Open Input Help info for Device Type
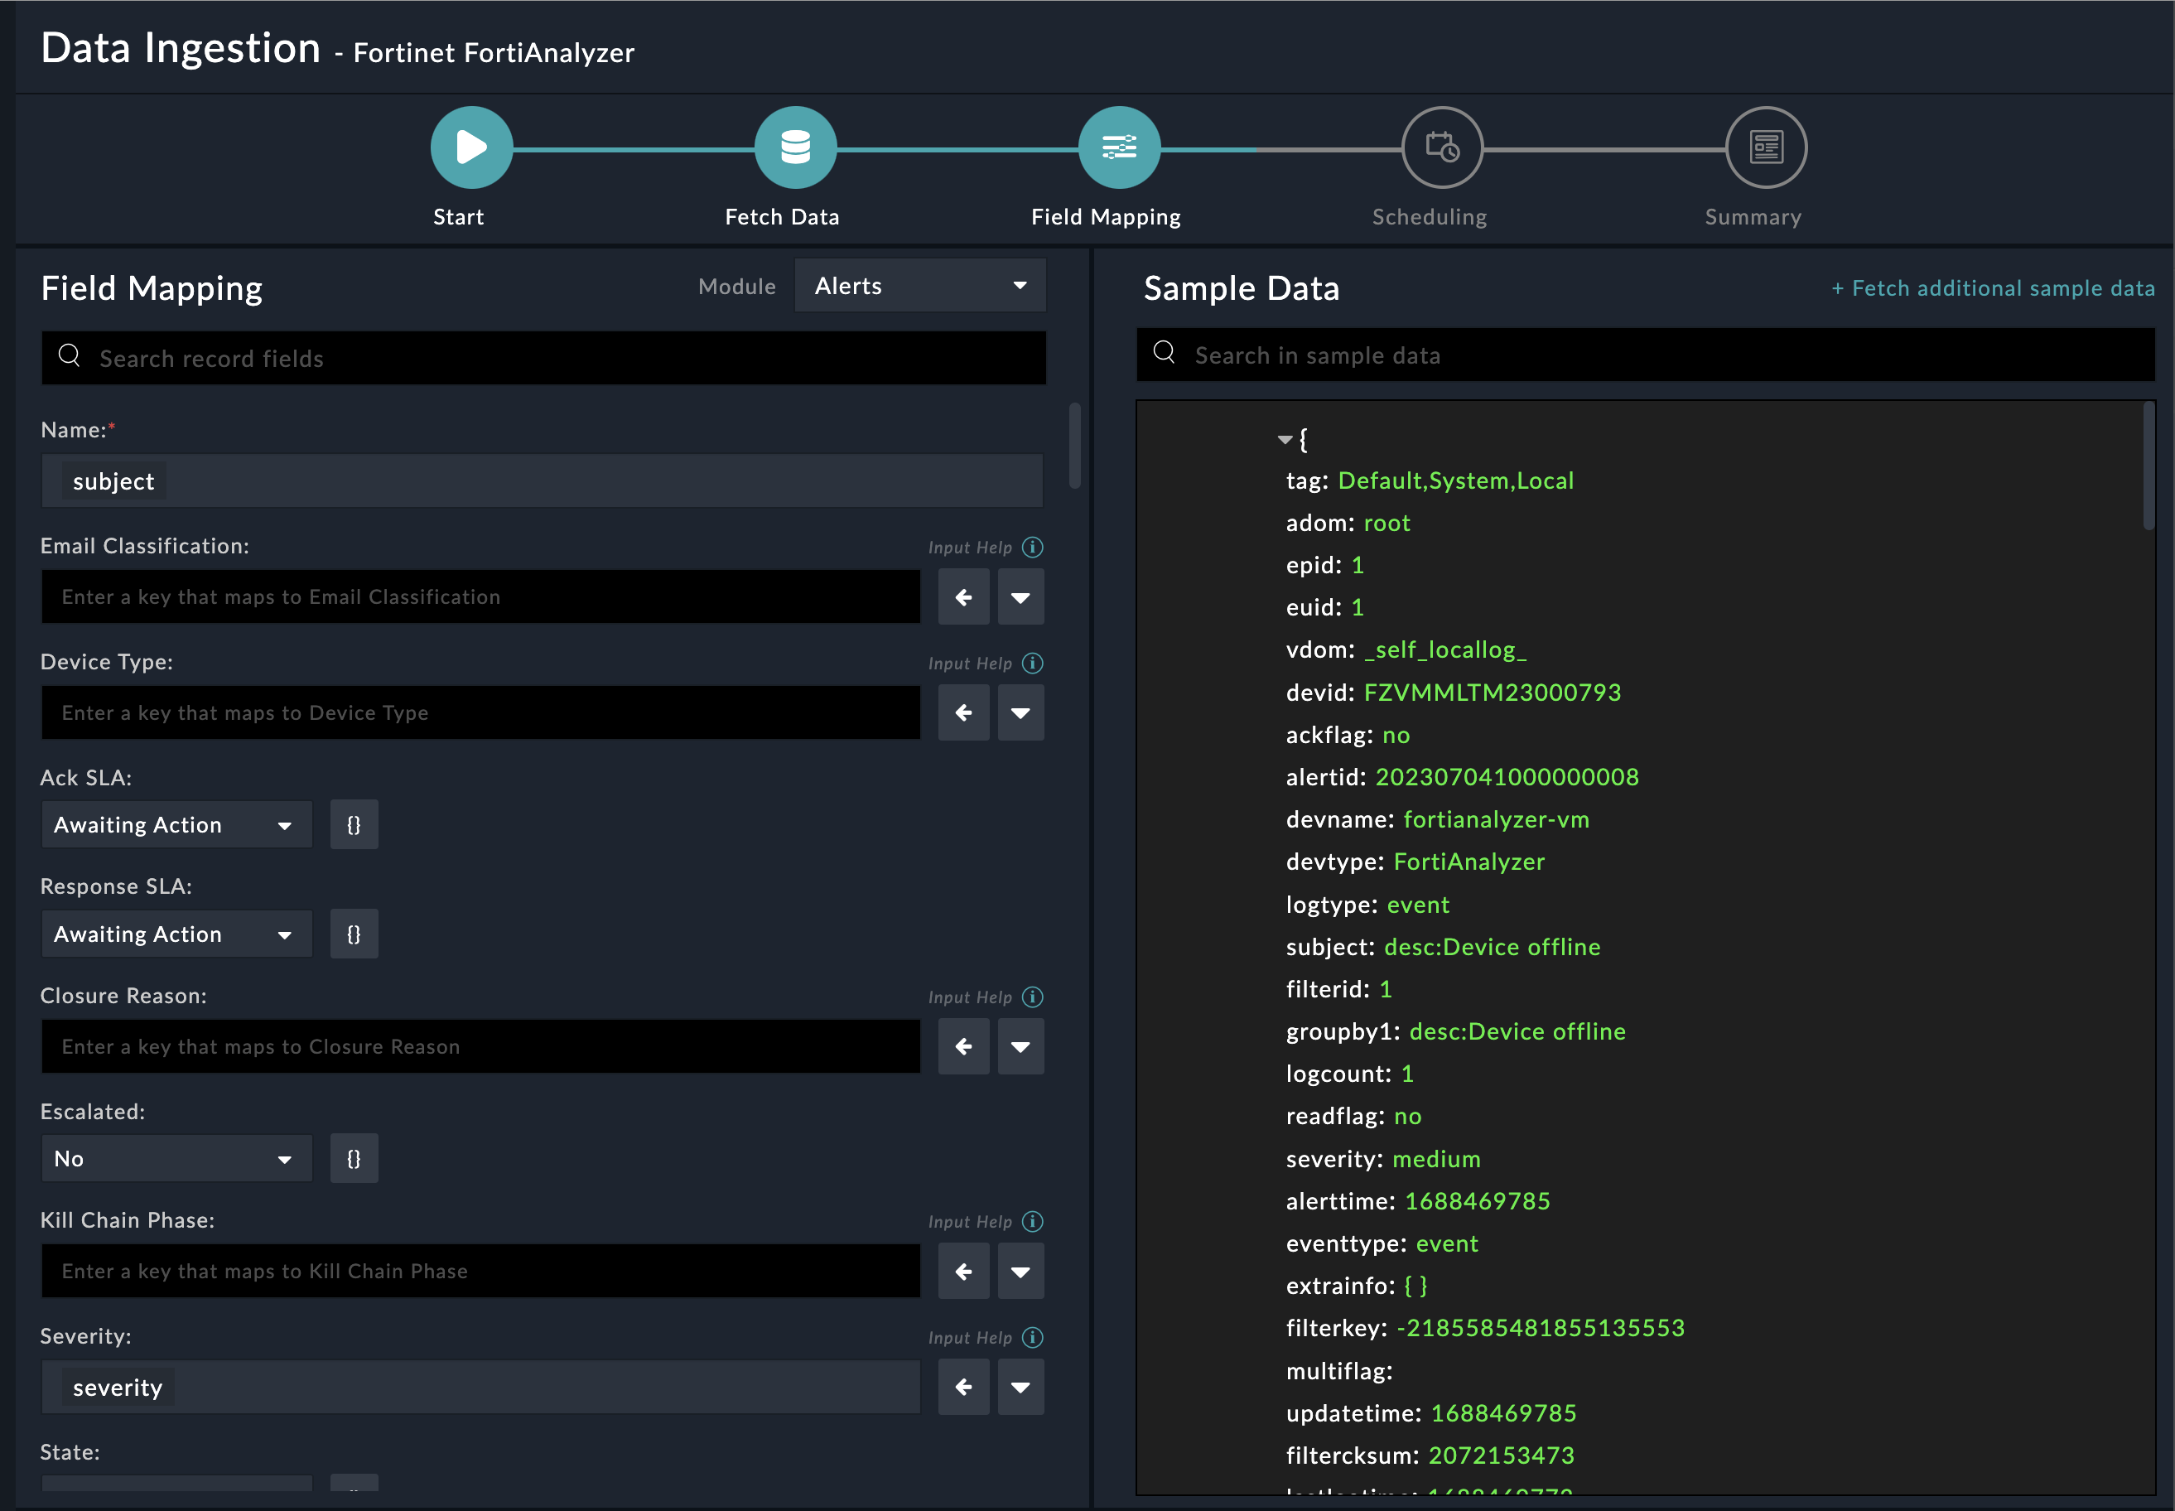Viewport: 2175px width, 1511px height. (1033, 663)
